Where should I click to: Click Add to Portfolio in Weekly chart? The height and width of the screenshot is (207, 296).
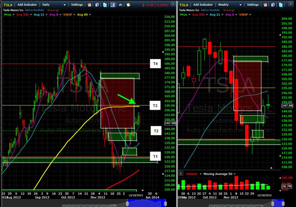(x=210, y=10)
